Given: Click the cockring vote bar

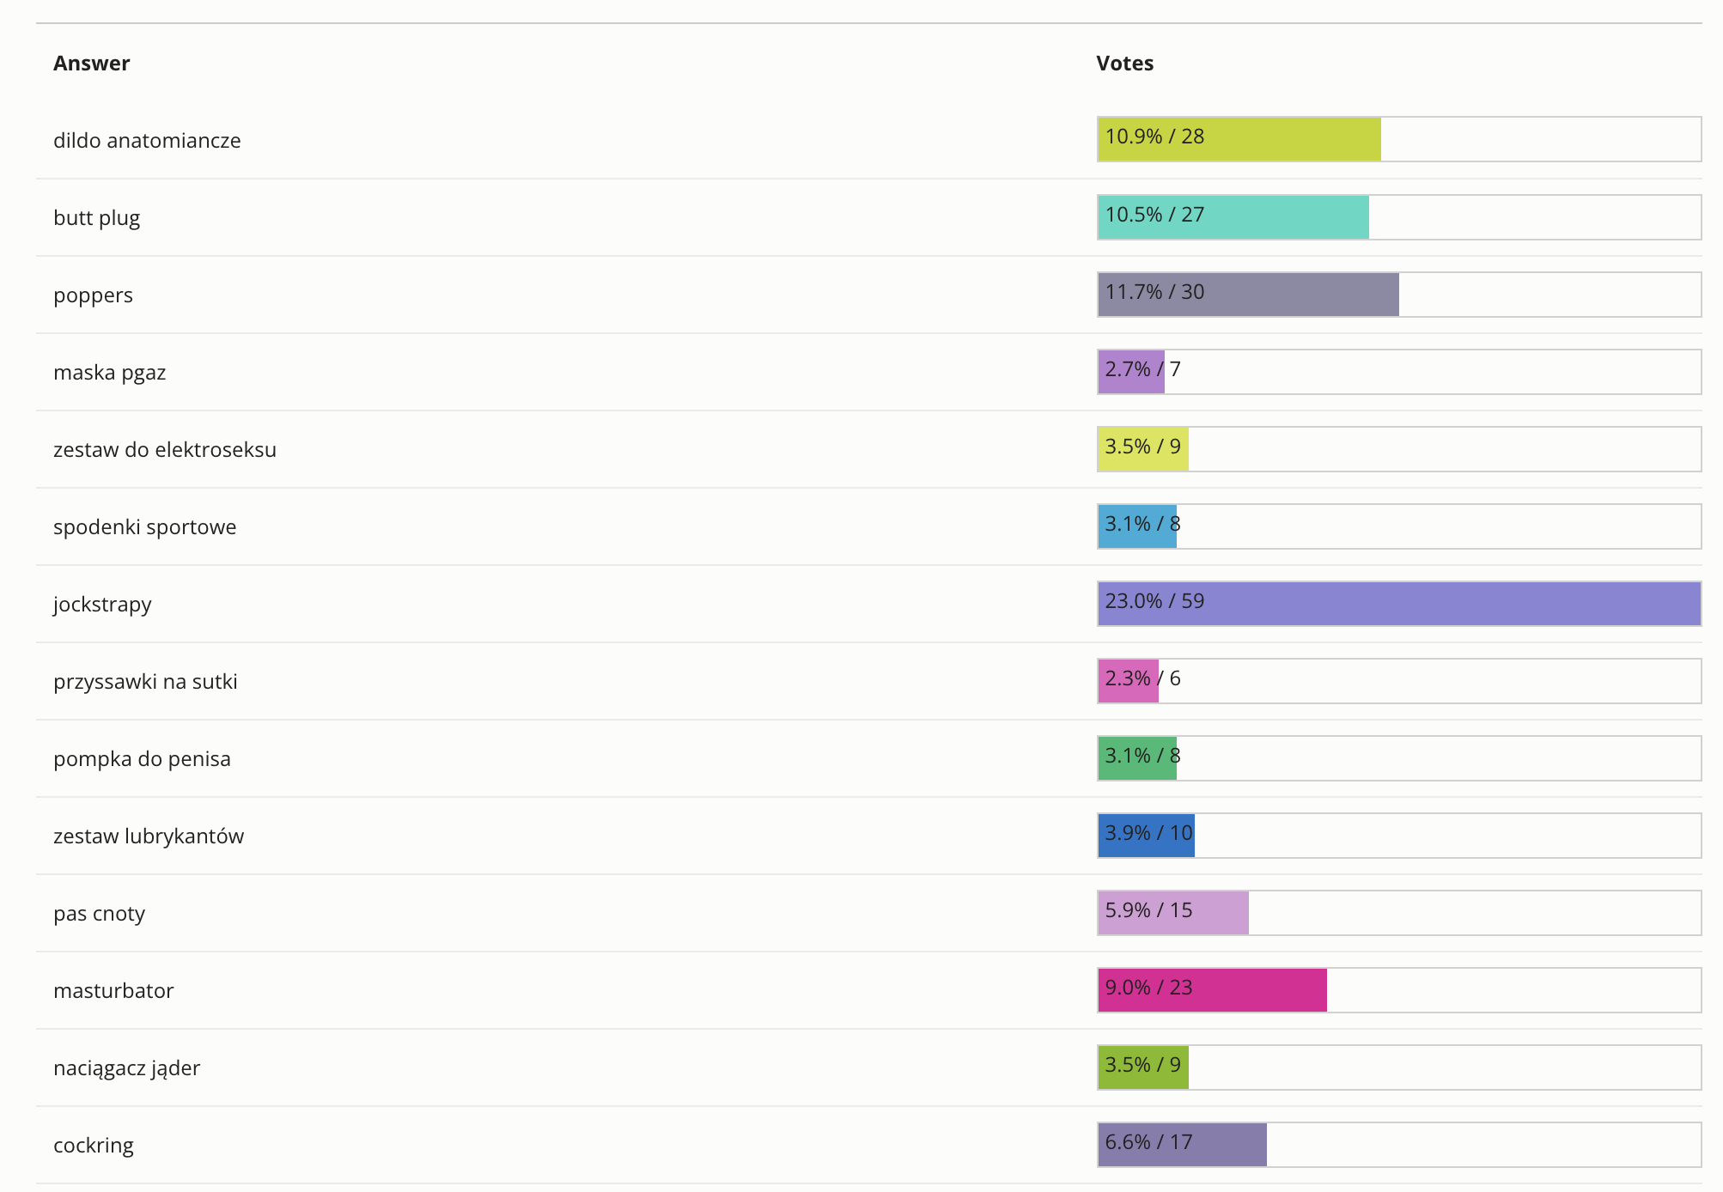Looking at the screenshot, I should 1182,1145.
